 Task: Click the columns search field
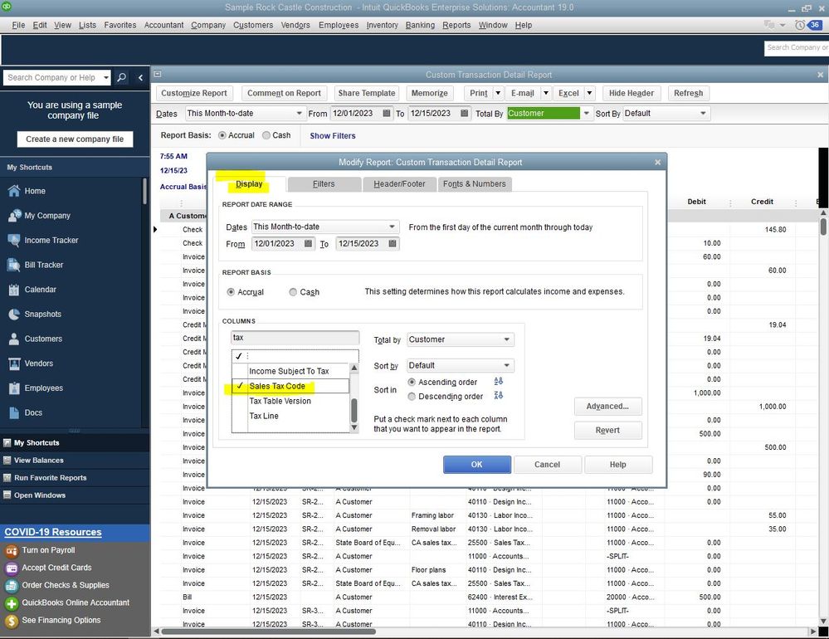295,338
